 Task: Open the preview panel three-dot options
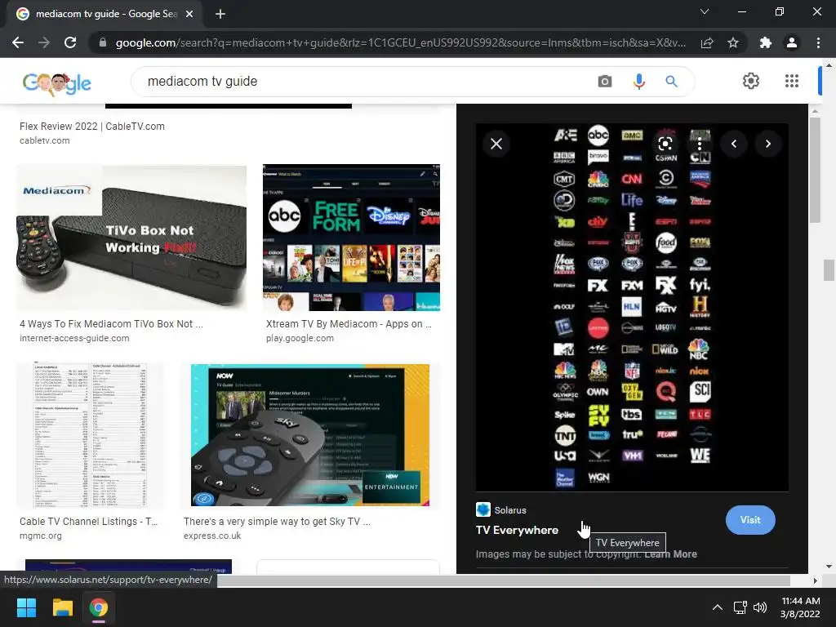(700, 144)
